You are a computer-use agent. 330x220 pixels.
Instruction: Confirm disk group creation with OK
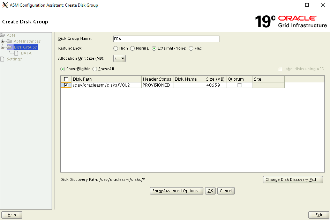[x=210, y=191]
